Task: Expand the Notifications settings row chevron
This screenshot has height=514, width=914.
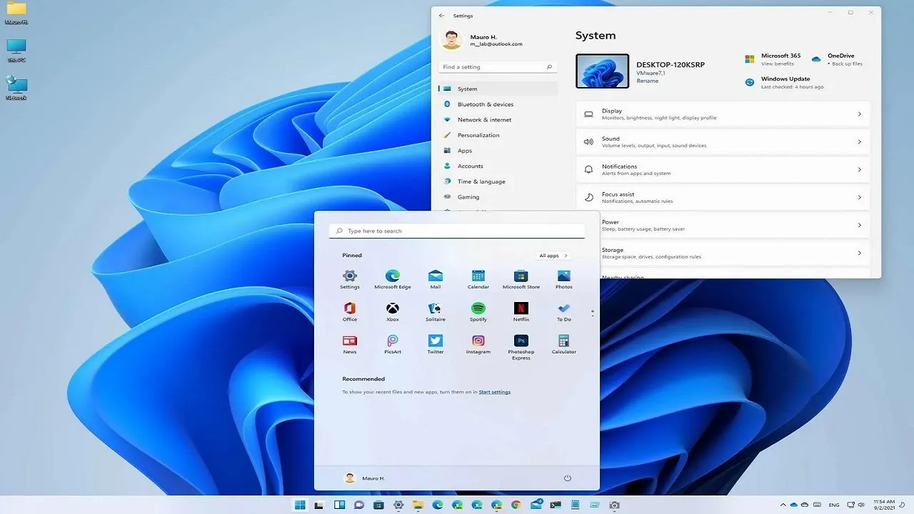Action: pyautogui.click(x=859, y=170)
